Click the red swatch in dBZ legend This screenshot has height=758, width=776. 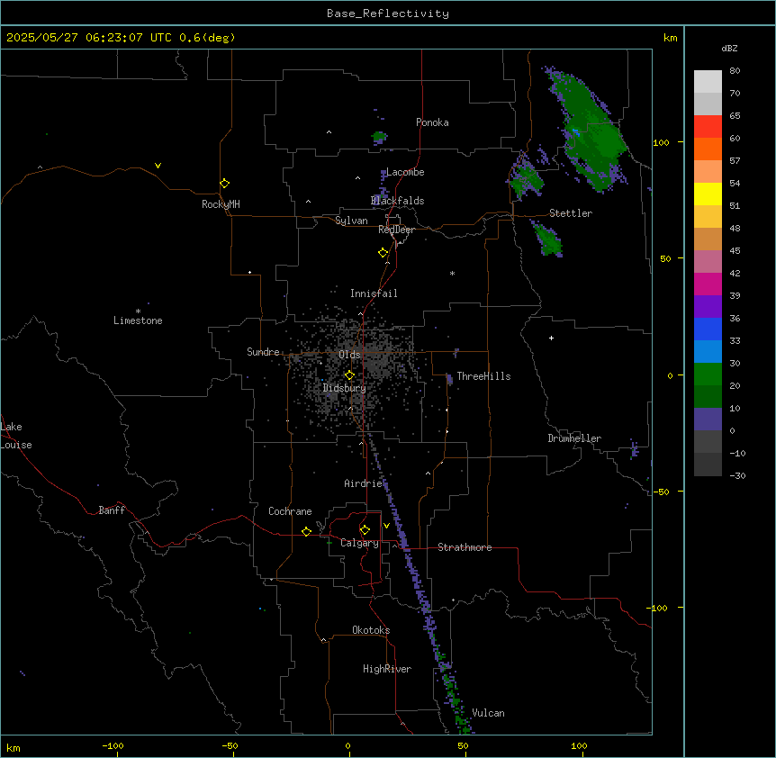point(708,127)
